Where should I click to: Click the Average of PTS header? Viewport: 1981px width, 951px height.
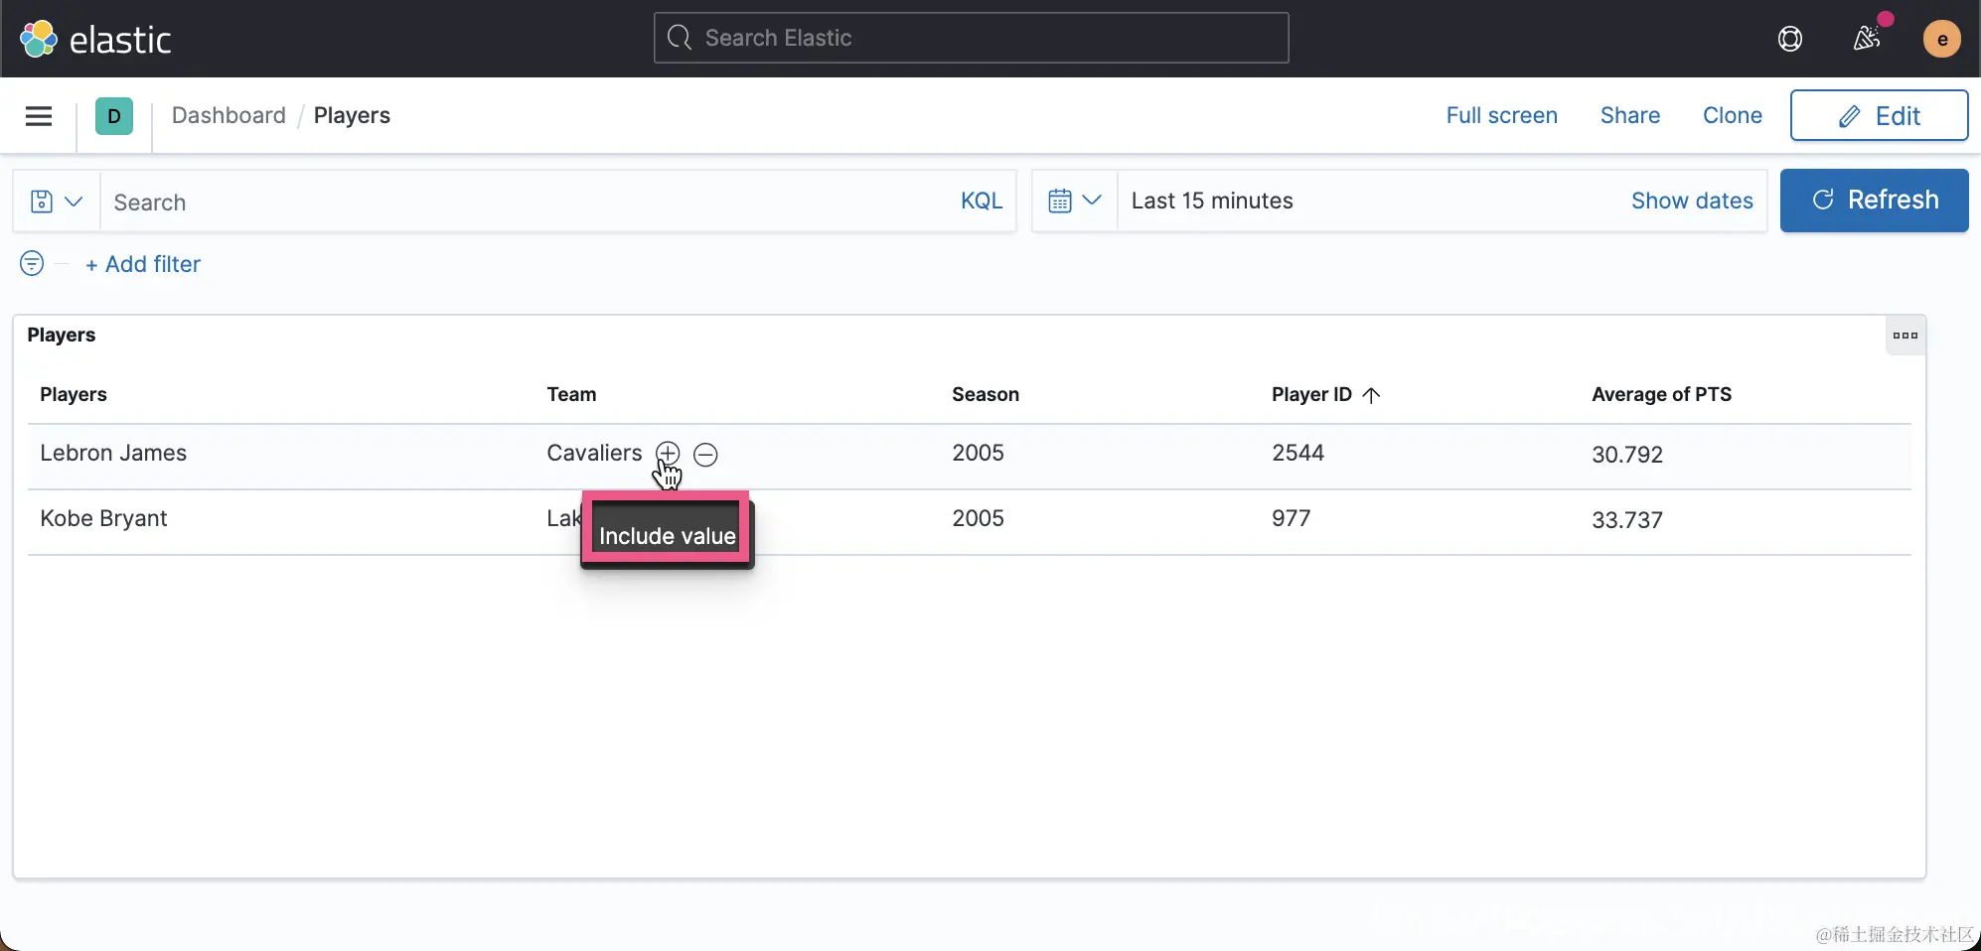click(x=1661, y=394)
